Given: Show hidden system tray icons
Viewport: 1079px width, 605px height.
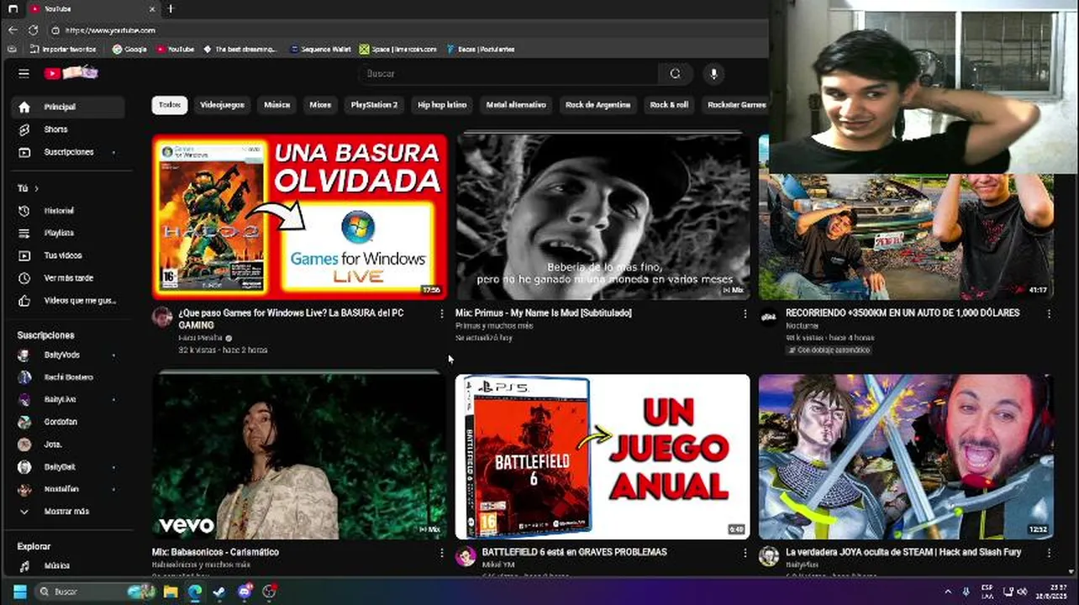Looking at the screenshot, I should [x=948, y=592].
